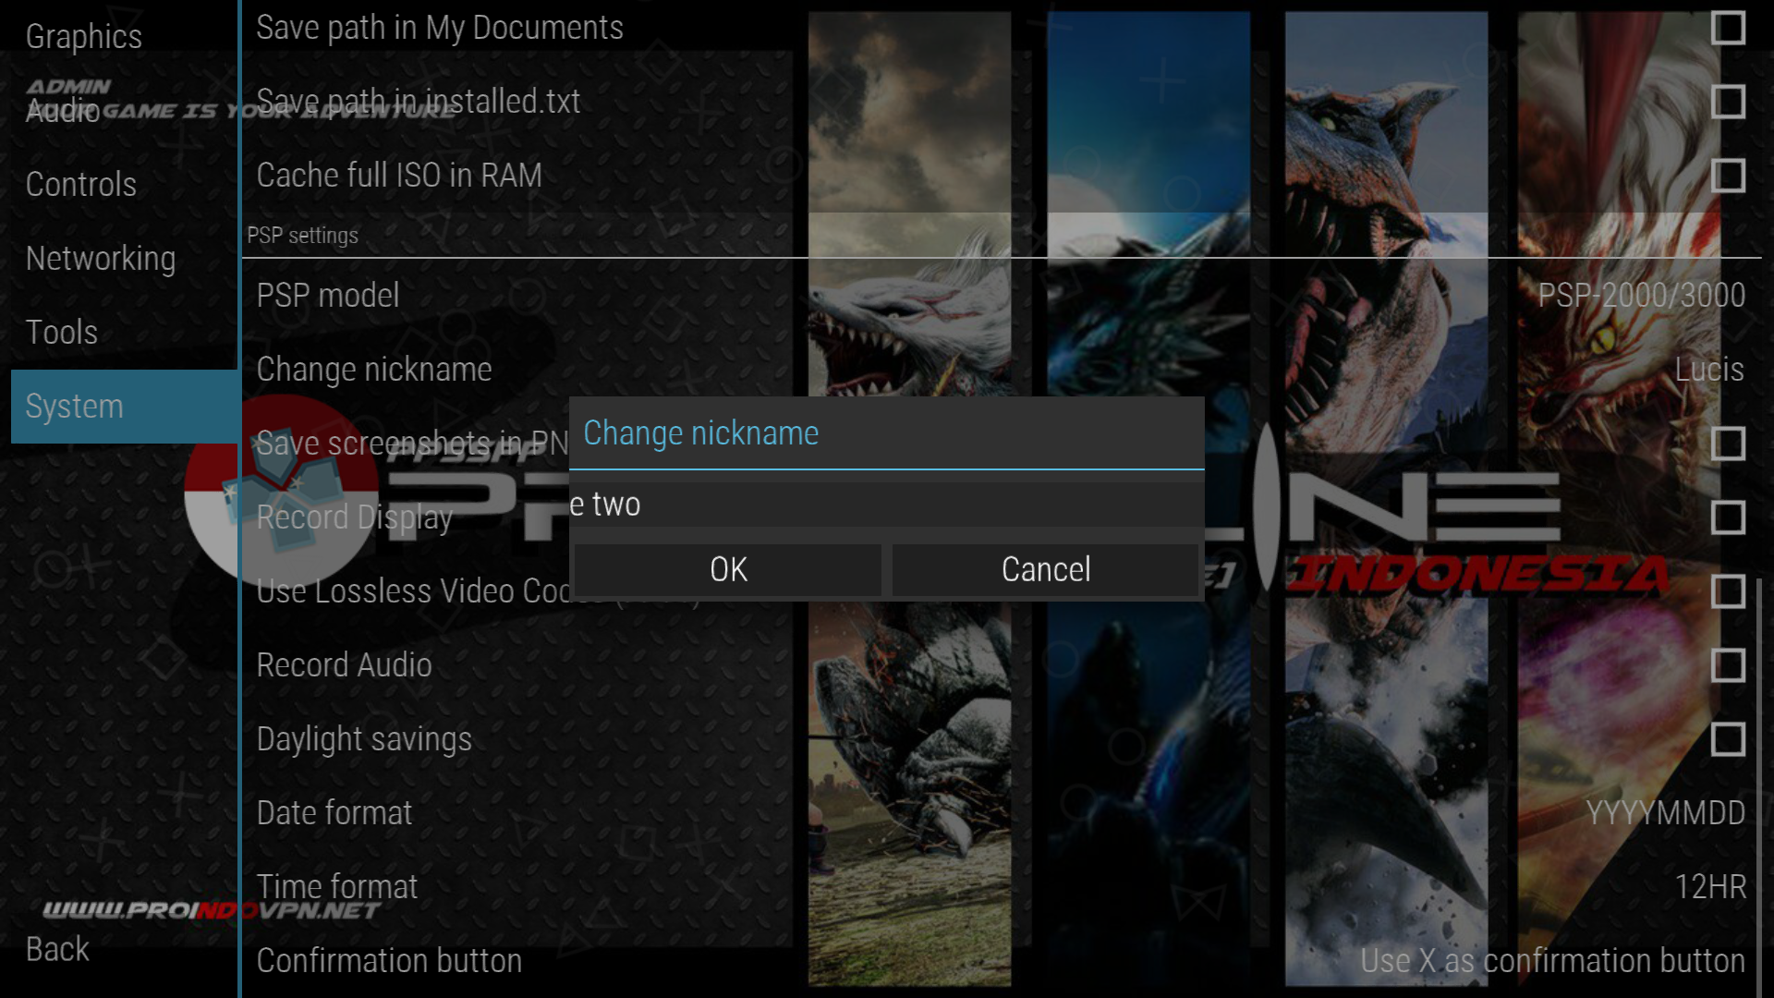Select the Networking settings tab
Image resolution: width=1774 pixels, height=998 pixels.
101,259
